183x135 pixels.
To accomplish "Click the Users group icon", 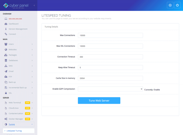I will pyautogui.click(x=6, y=44).
